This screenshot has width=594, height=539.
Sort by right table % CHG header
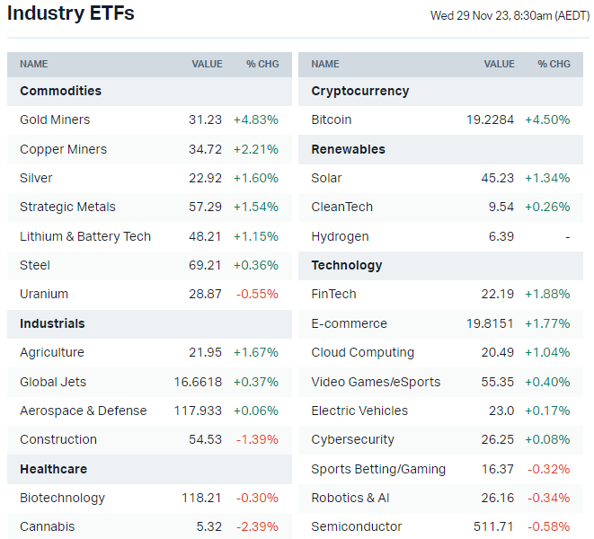(554, 64)
